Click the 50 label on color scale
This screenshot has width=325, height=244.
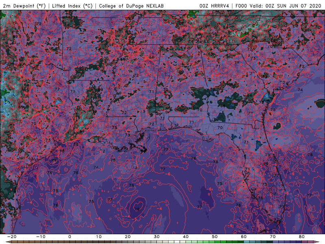pyautogui.click(x=215, y=237)
